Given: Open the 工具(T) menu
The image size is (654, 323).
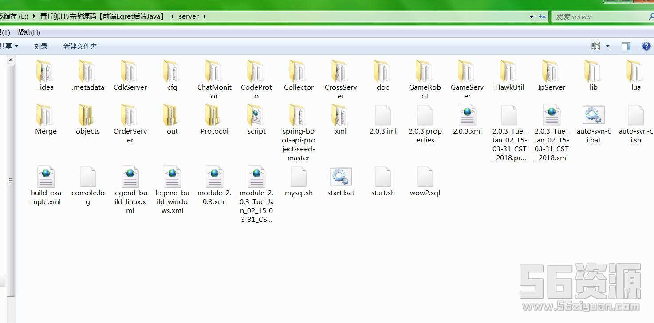Looking at the screenshot, I should [x=5, y=32].
